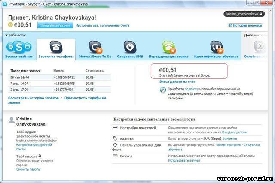Open Просмотреть тарифы на звонки link
275x183 pixels.
57,100
